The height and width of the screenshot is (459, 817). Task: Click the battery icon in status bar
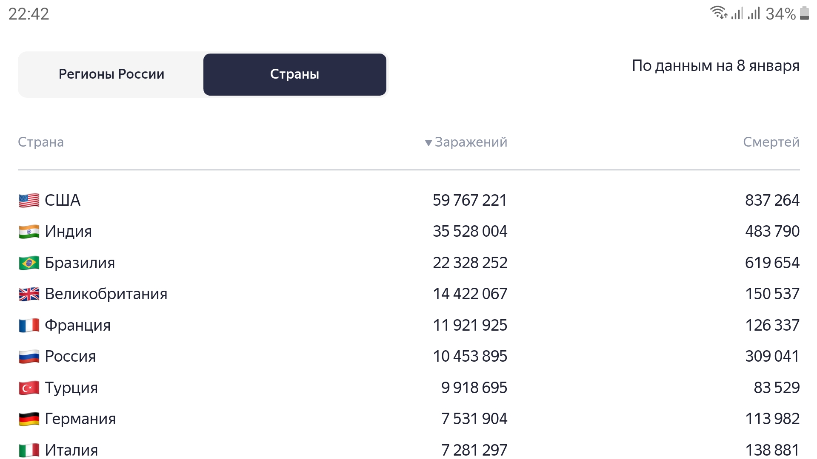point(804,13)
